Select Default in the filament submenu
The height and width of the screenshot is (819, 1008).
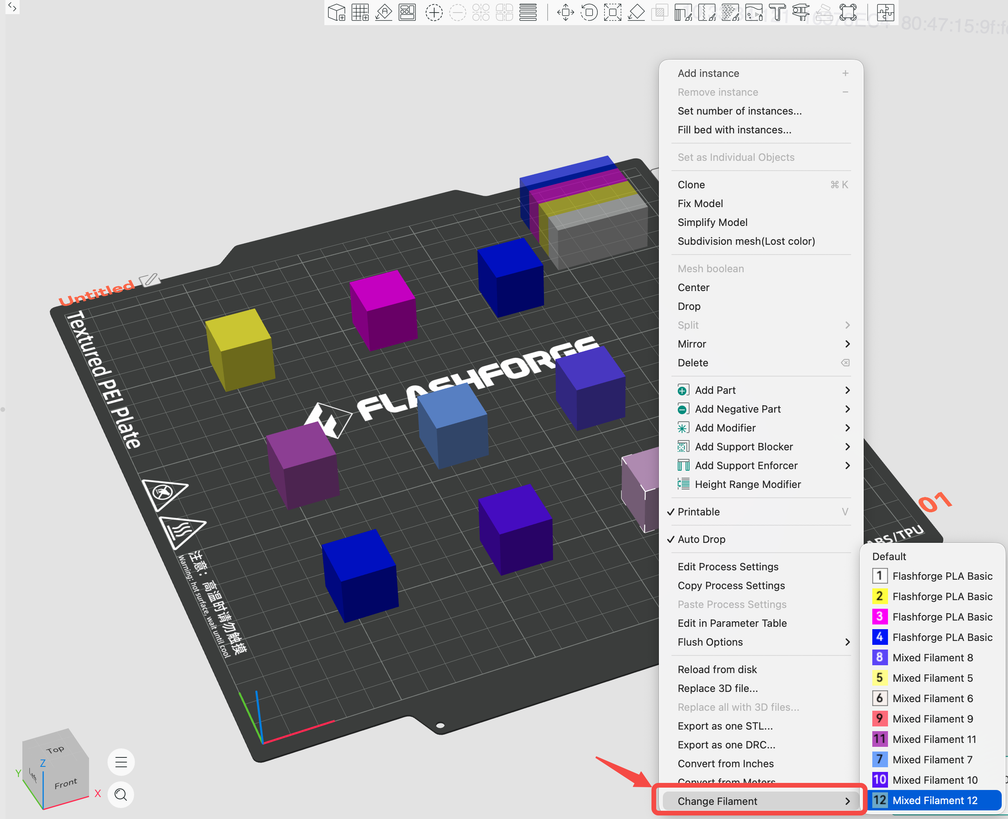click(933, 557)
